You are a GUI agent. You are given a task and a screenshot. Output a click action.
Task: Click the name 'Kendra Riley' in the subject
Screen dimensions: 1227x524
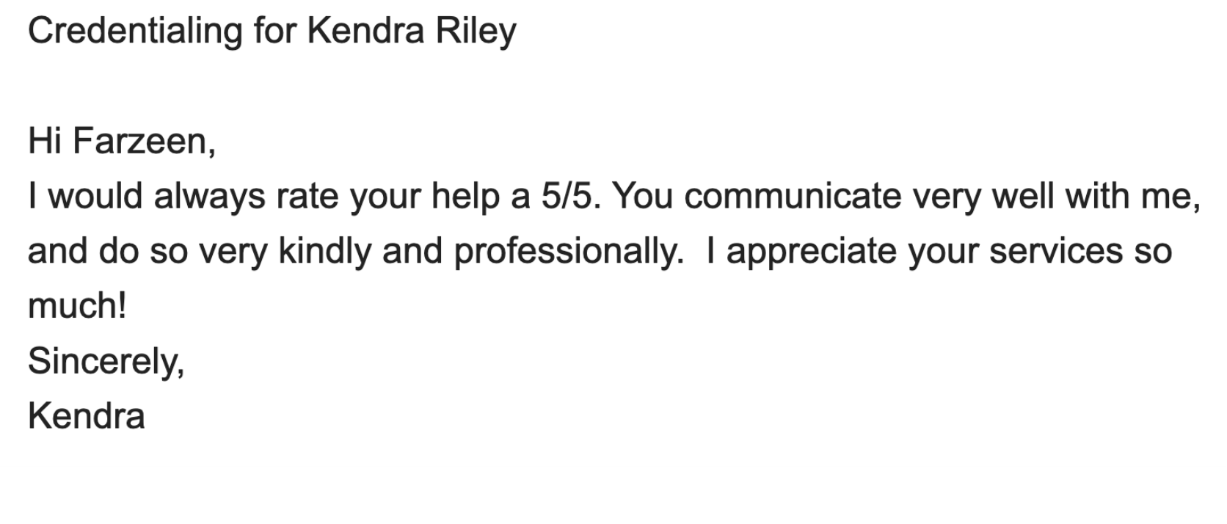pos(412,32)
